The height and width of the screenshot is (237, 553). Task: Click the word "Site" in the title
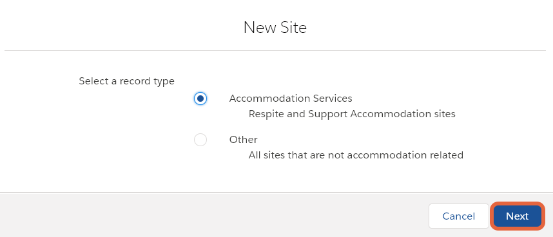(x=294, y=28)
